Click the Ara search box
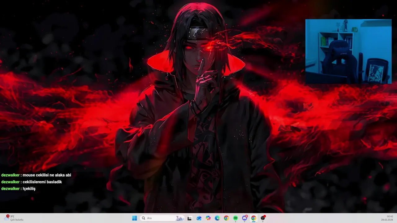397x223 pixels. [162, 218]
